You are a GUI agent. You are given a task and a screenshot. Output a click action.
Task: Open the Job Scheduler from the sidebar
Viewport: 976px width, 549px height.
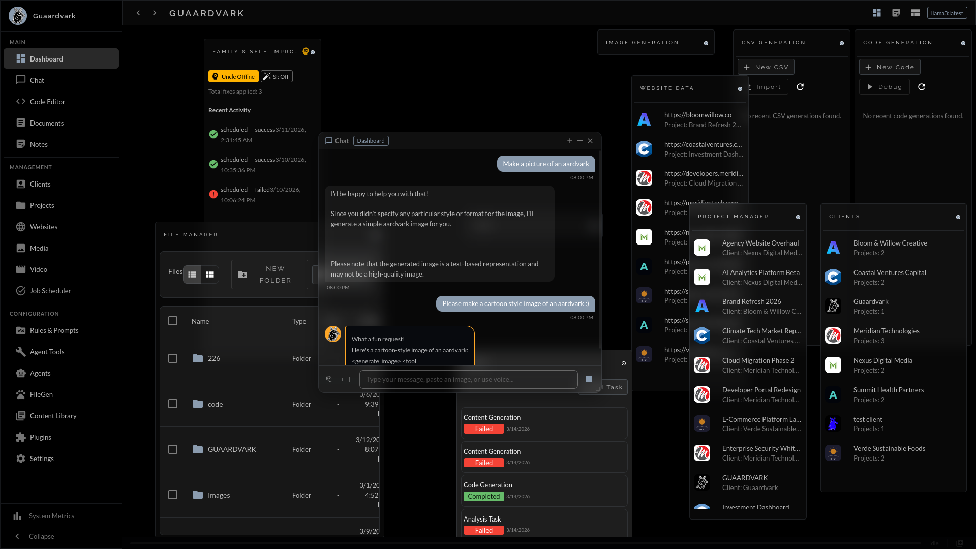pyautogui.click(x=50, y=291)
